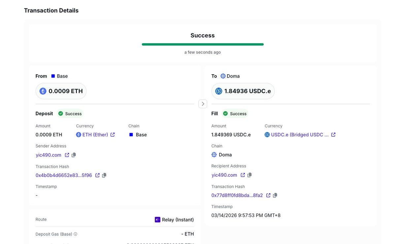This screenshot has height=244, width=396.
Task: Click the Transaction Details heading
Action: click(x=51, y=11)
